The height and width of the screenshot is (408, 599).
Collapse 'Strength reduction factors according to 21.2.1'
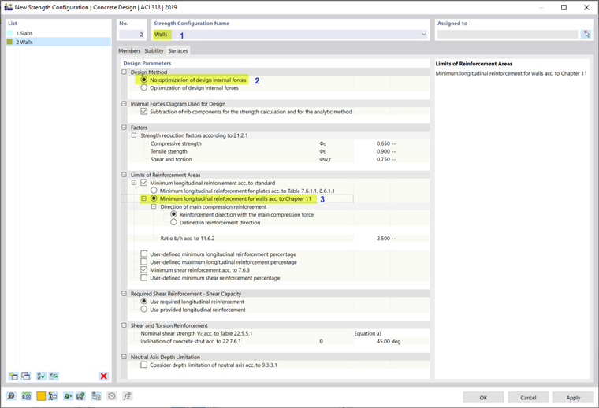click(x=134, y=135)
